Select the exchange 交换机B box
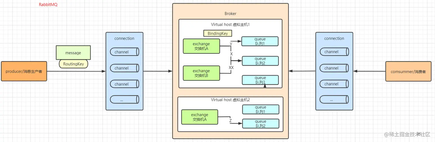This screenshot has width=435, height=142. pos(201,73)
